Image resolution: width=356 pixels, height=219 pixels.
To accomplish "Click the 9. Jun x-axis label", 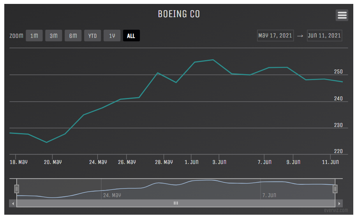I will [293, 162].
